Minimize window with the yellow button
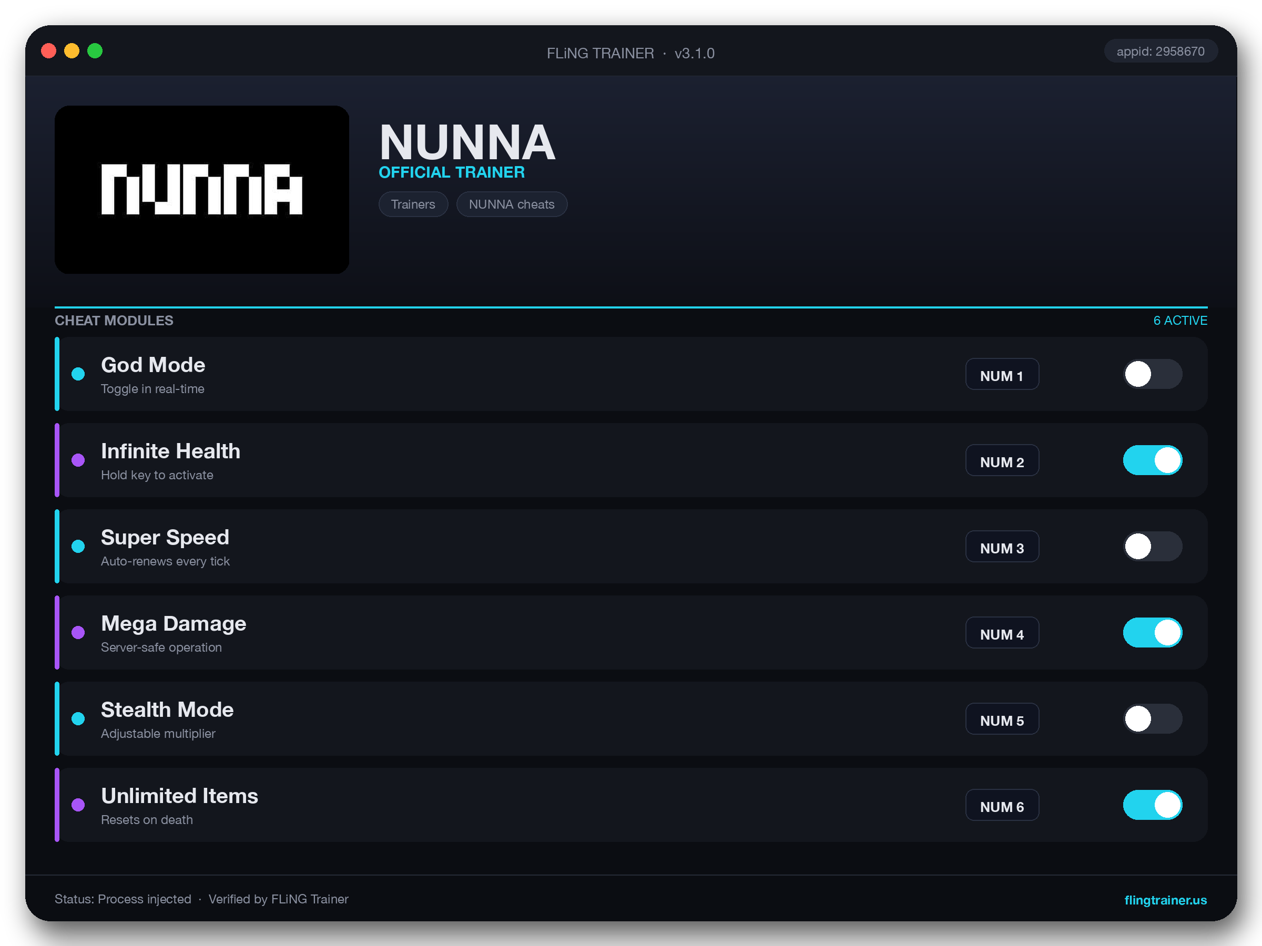 (x=72, y=51)
